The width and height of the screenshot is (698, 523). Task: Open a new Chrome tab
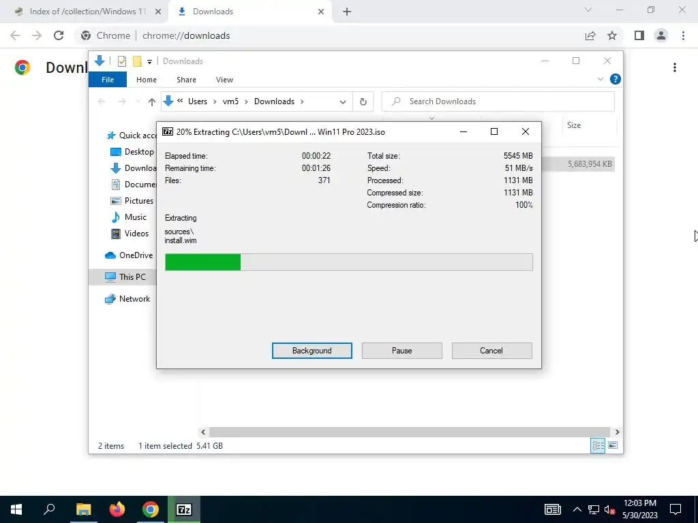pos(347,12)
